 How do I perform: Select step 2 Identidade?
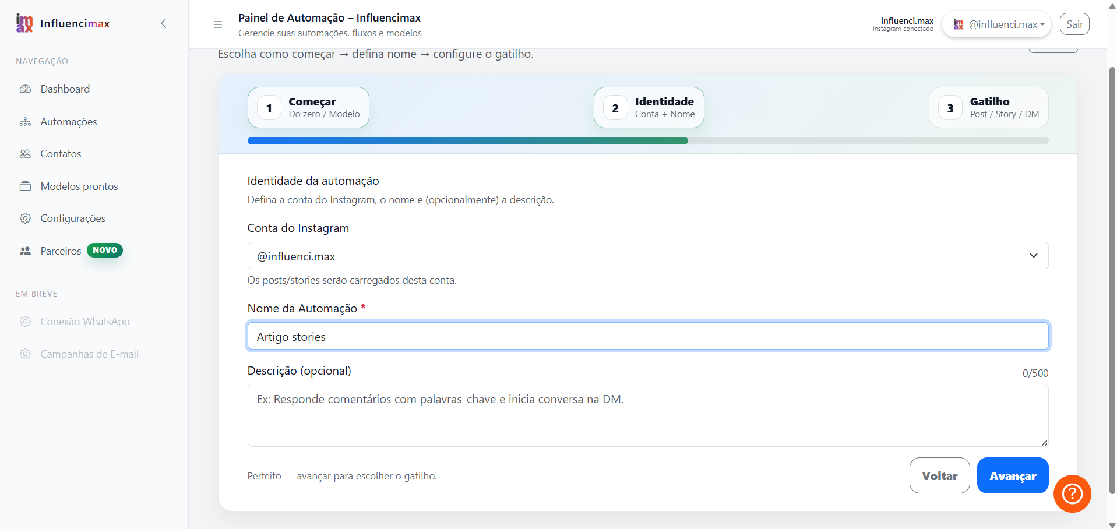pos(649,108)
